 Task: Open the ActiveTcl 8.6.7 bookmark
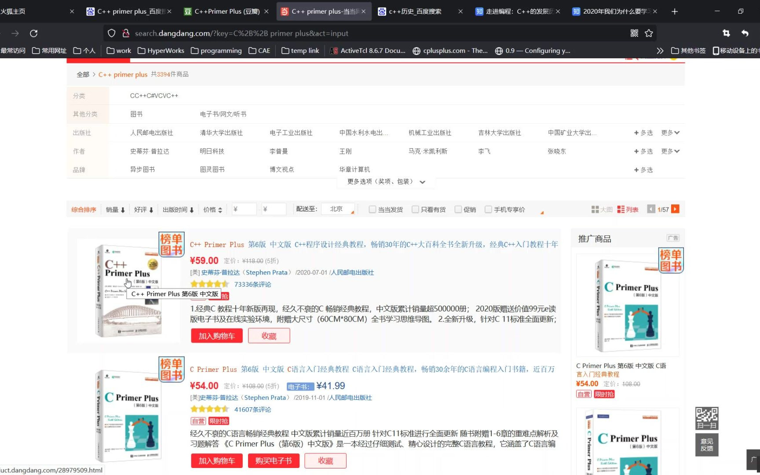(368, 51)
